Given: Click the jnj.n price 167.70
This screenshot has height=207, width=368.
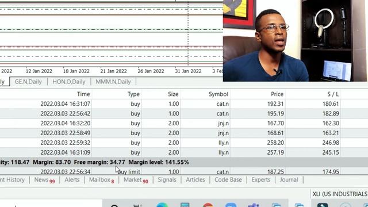Looking at the screenshot, I should click(275, 123).
